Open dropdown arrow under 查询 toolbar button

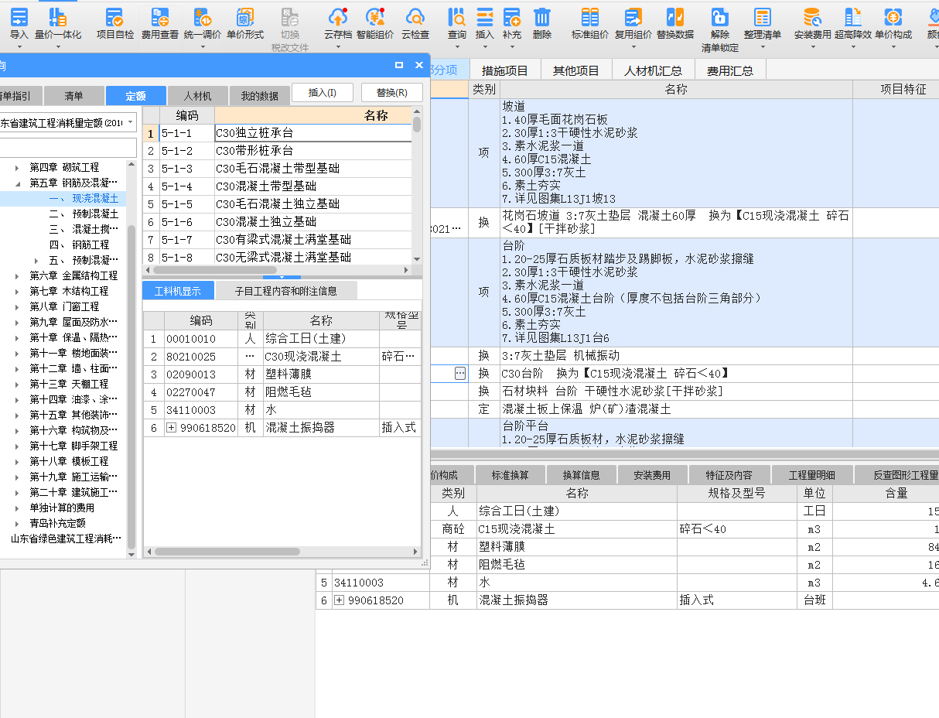(x=457, y=47)
